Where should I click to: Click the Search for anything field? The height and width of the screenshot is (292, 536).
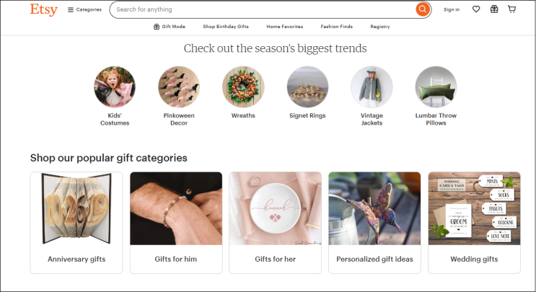tap(263, 9)
